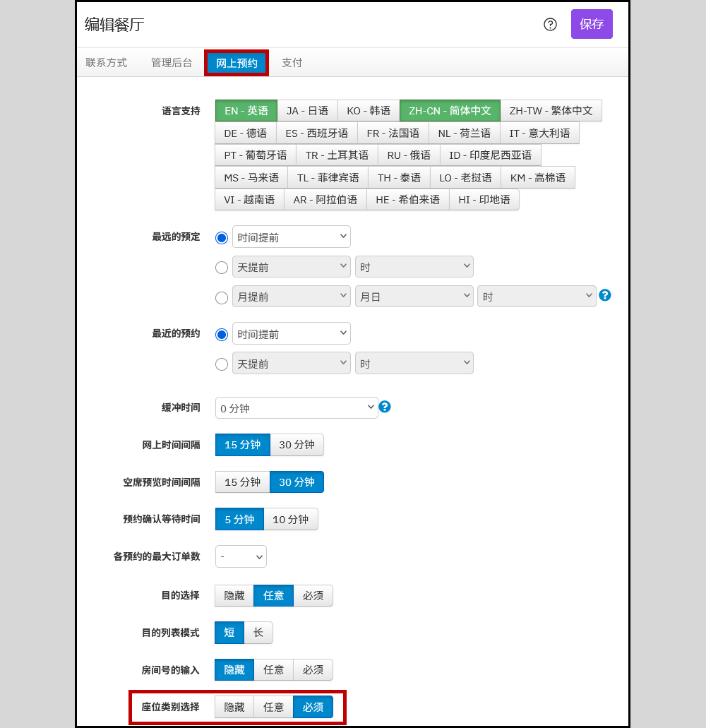
Task: Select the 网上预约 tab
Action: click(237, 63)
